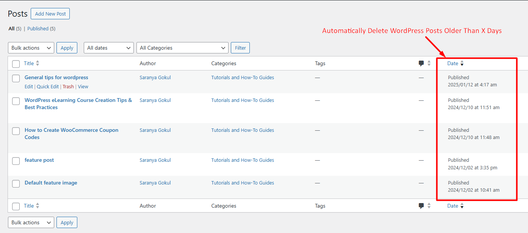Click sort arrows next to header comments icon
This screenshot has width=528, height=233.
tap(429, 63)
